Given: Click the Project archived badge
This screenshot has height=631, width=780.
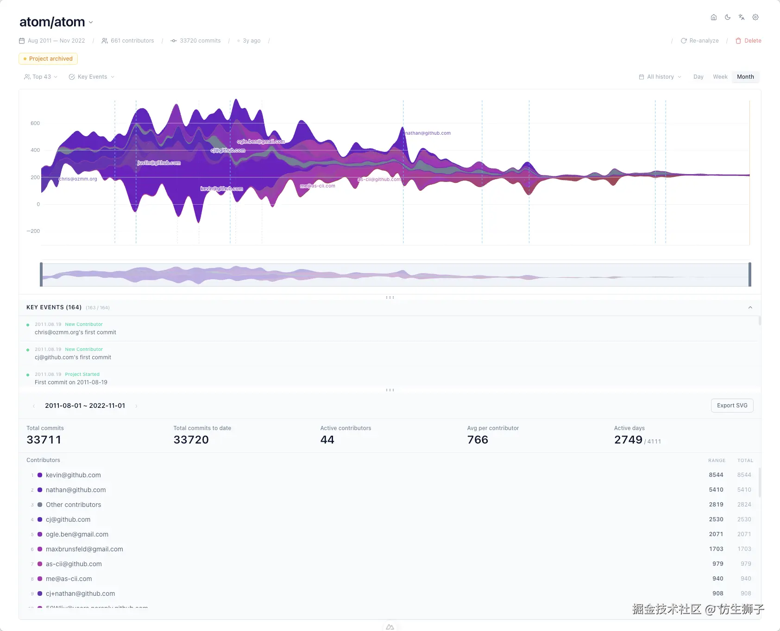Looking at the screenshot, I should point(48,59).
